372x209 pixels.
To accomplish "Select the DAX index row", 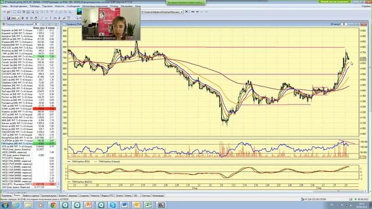I will 28,187.
